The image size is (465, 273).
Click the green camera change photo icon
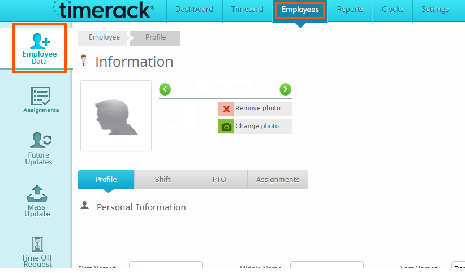click(226, 127)
